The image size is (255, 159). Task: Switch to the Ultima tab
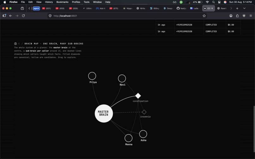coord(87,8)
